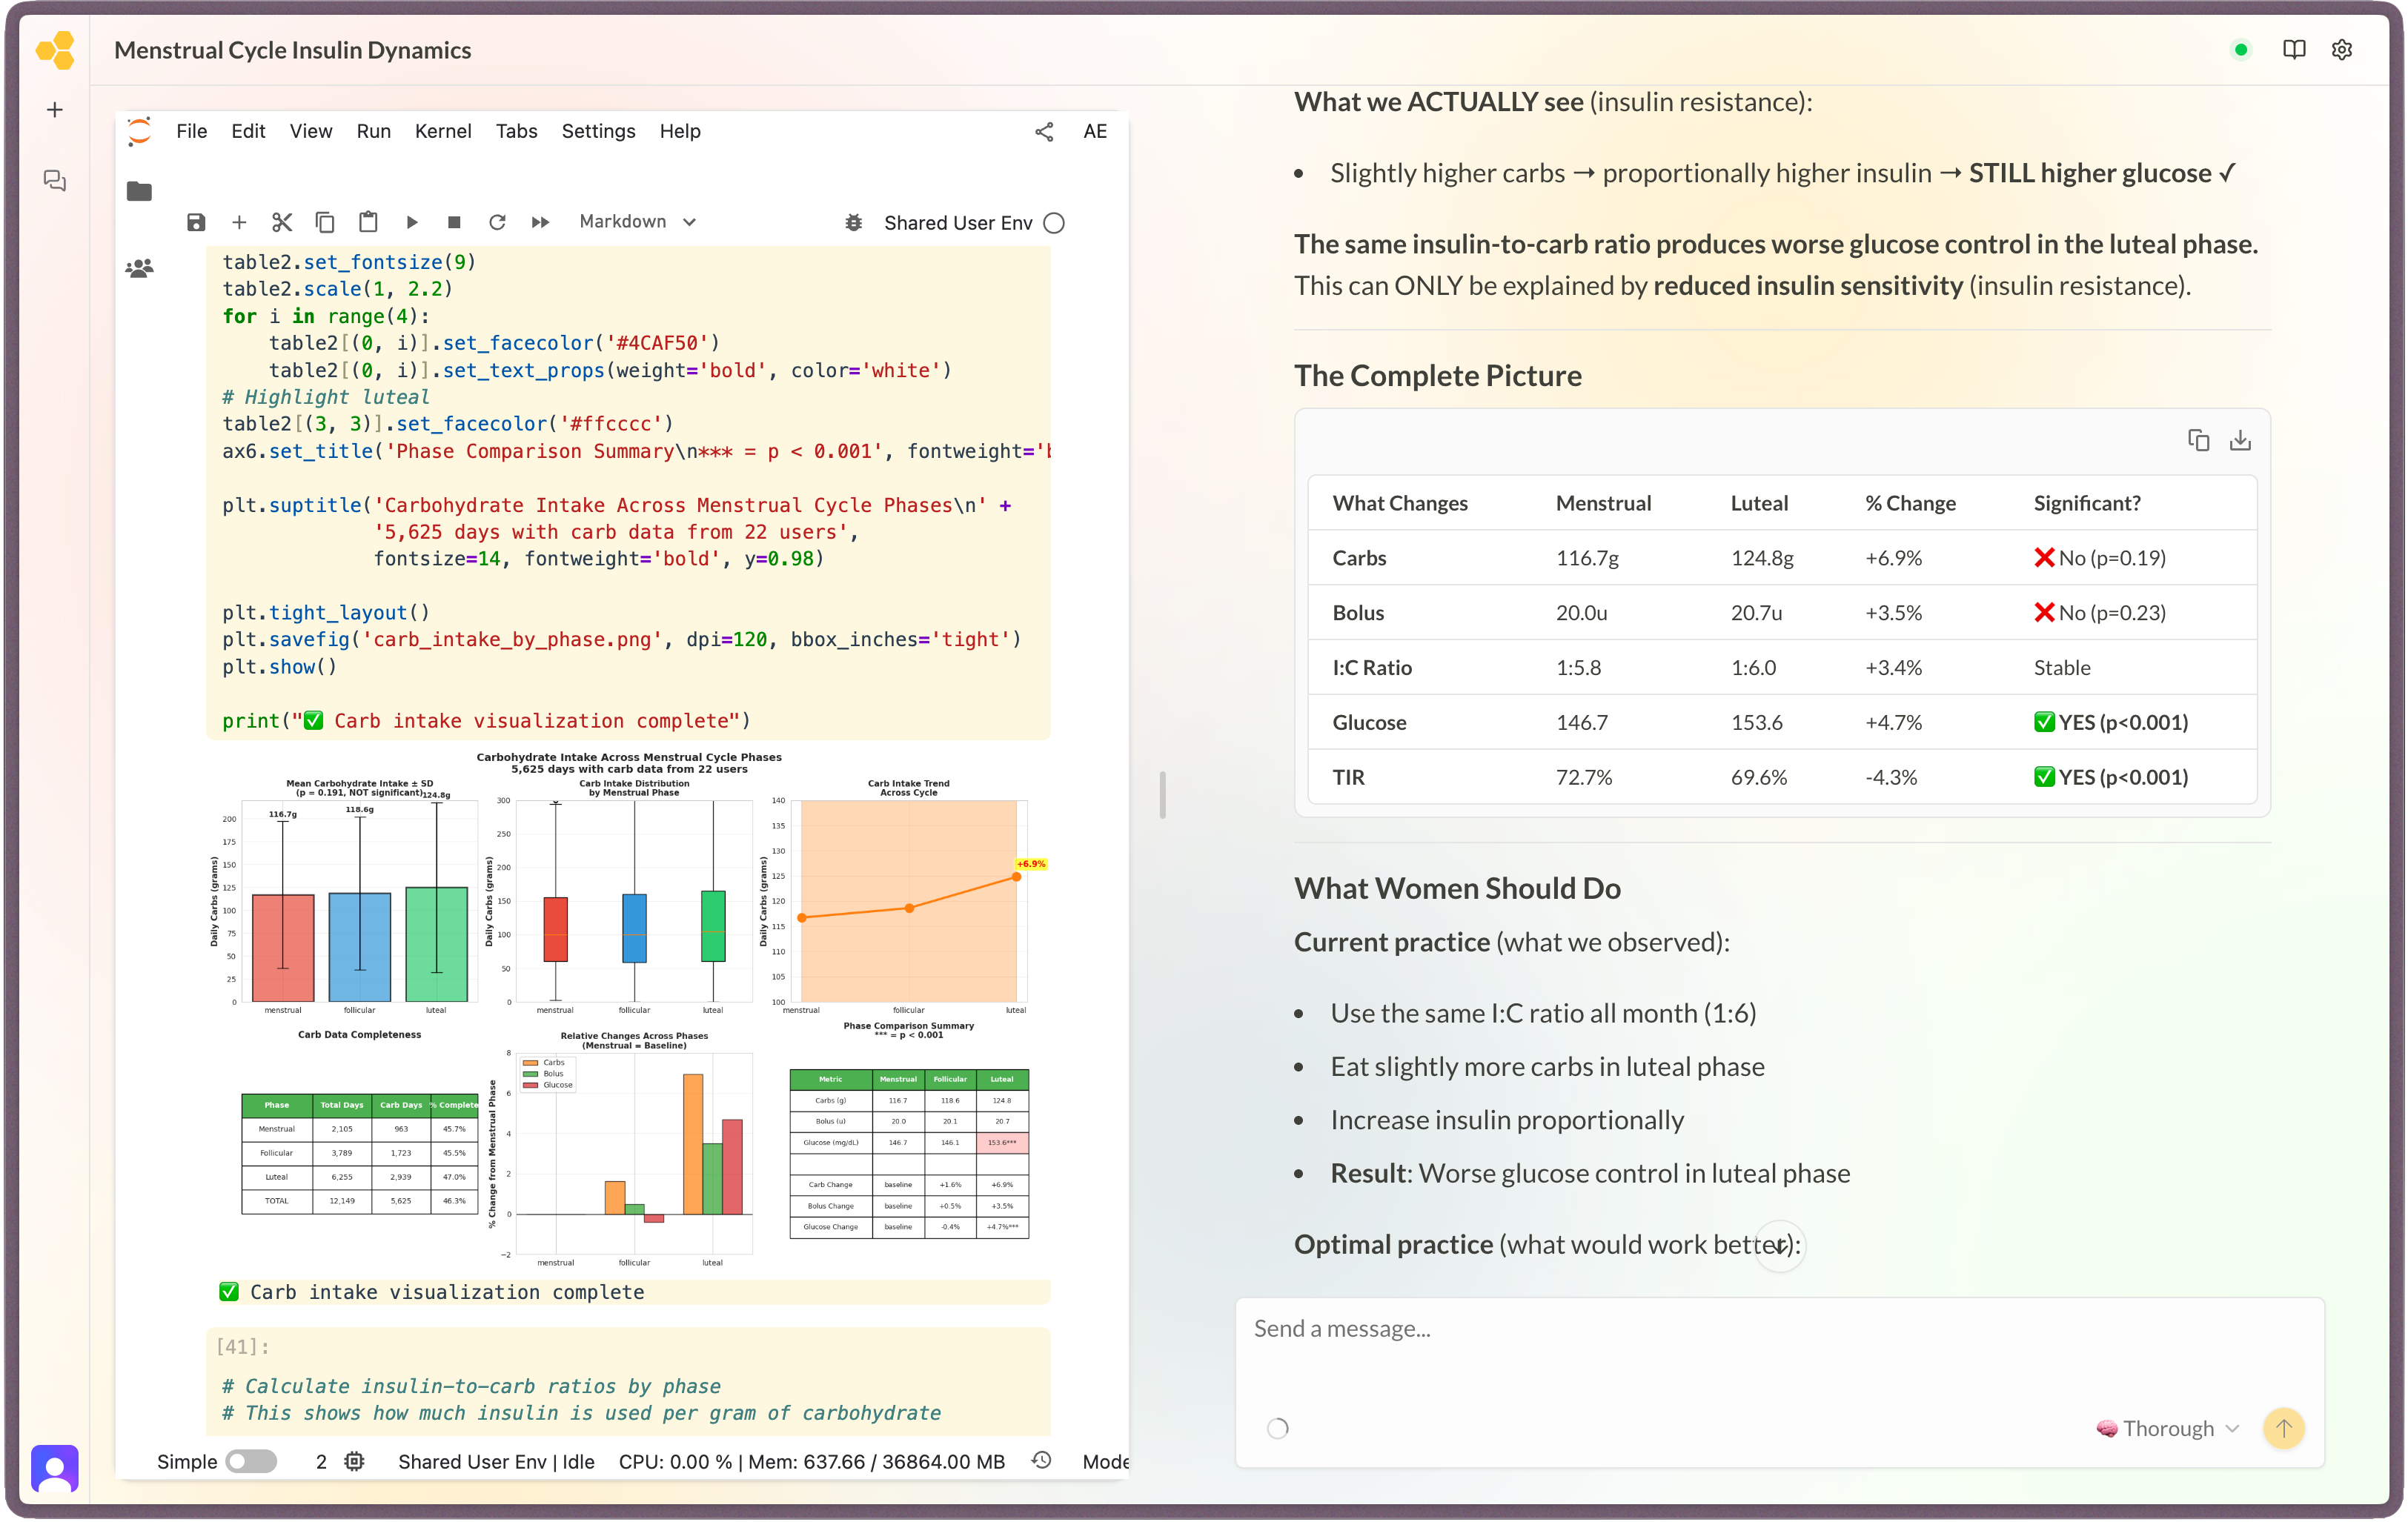
Task: Send the message with the arrow button
Action: pyautogui.click(x=2284, y=1428)
